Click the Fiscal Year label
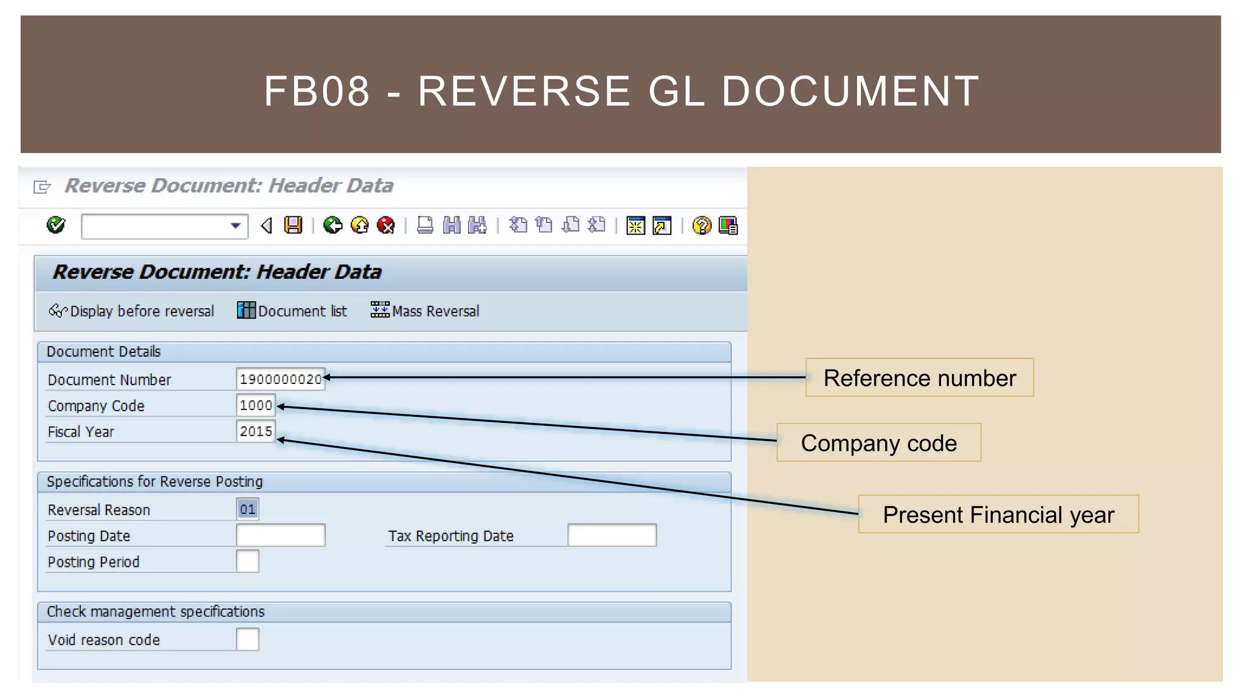Screen dimensions: 1245x700 point(81,433)
